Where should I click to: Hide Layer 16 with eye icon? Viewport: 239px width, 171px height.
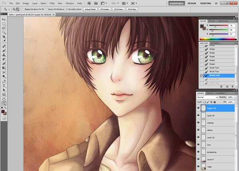coord(198,137)
